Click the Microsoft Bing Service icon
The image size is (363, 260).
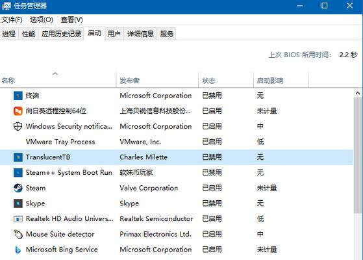point(18,250)
